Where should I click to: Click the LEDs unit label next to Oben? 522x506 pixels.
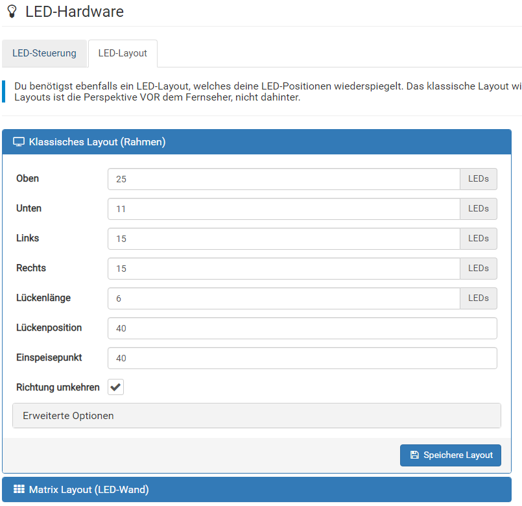pos(479,179)
